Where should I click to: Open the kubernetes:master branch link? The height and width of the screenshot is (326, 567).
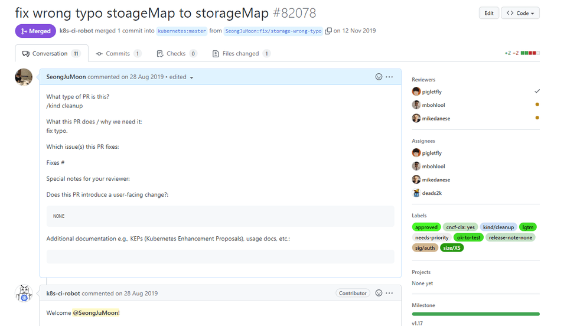point(182,31)
